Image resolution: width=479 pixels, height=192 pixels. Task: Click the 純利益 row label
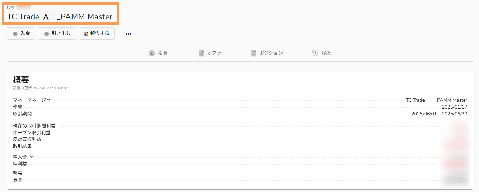20,164
